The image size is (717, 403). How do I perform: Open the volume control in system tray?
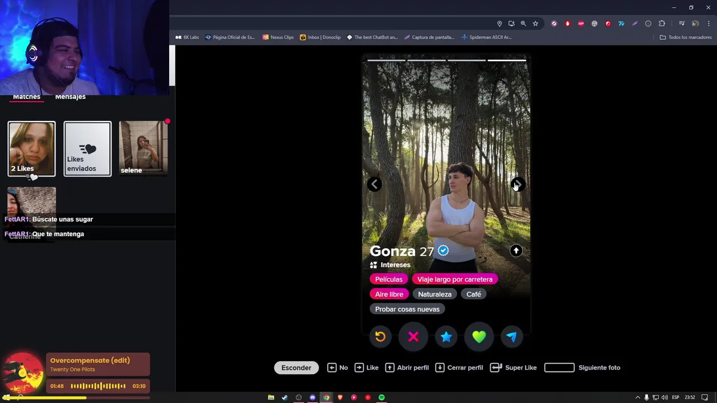664,397
